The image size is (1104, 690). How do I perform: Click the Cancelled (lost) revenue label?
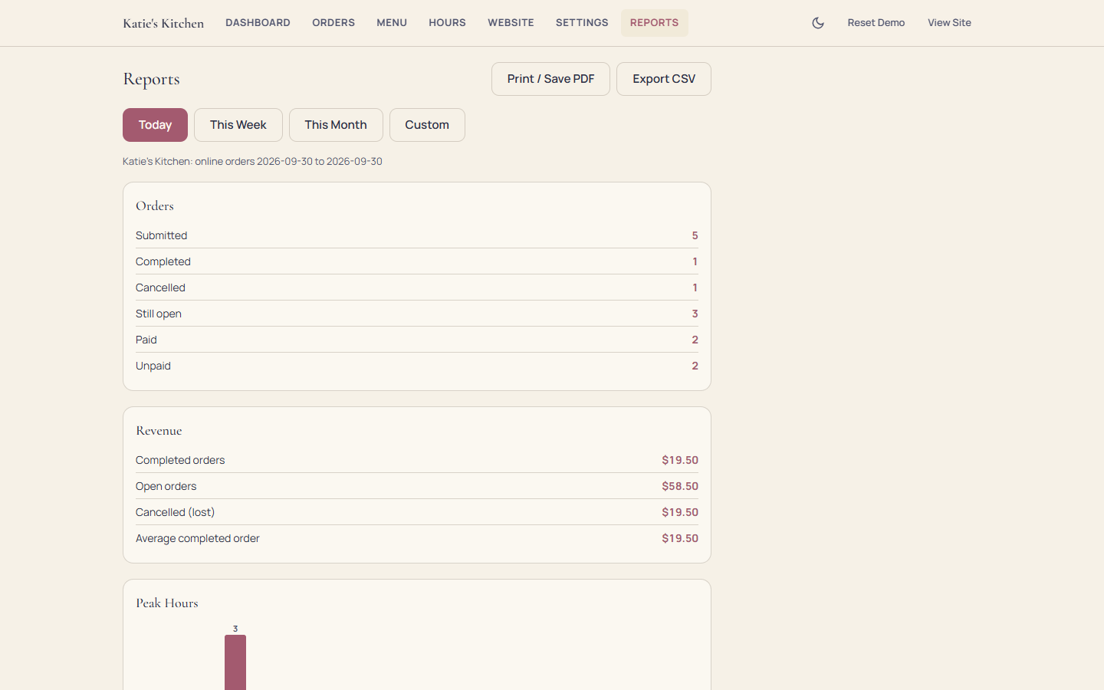(175, 512)
